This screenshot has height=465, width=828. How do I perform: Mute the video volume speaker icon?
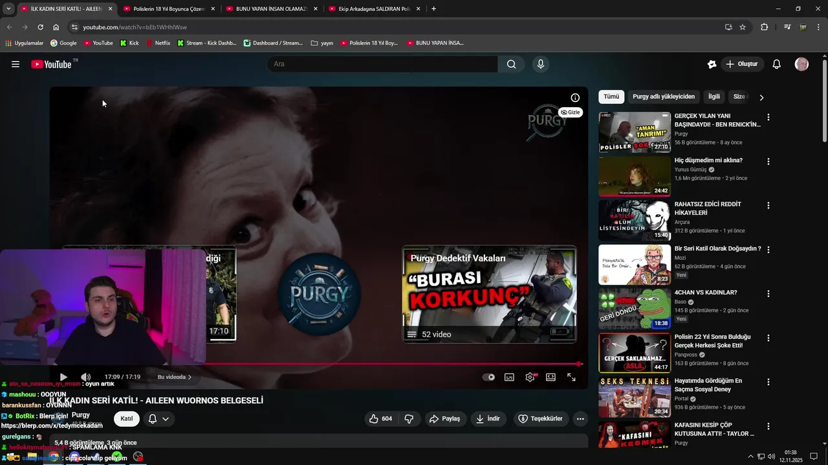pos(85,377)
